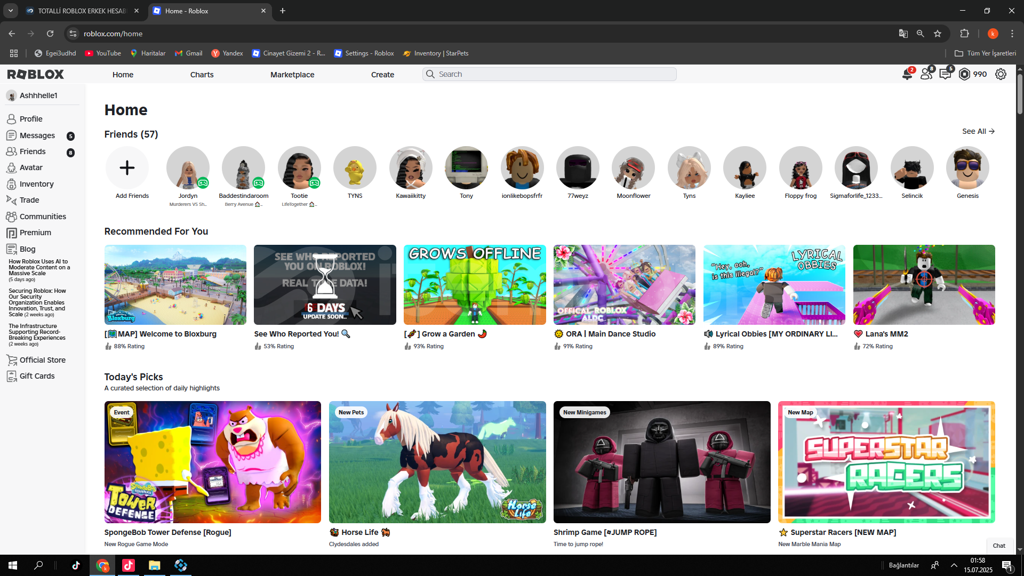Open Lana's MM2 game thumbnail
Viewport: 1024px width, 576px height.
(x=924, y=285)
